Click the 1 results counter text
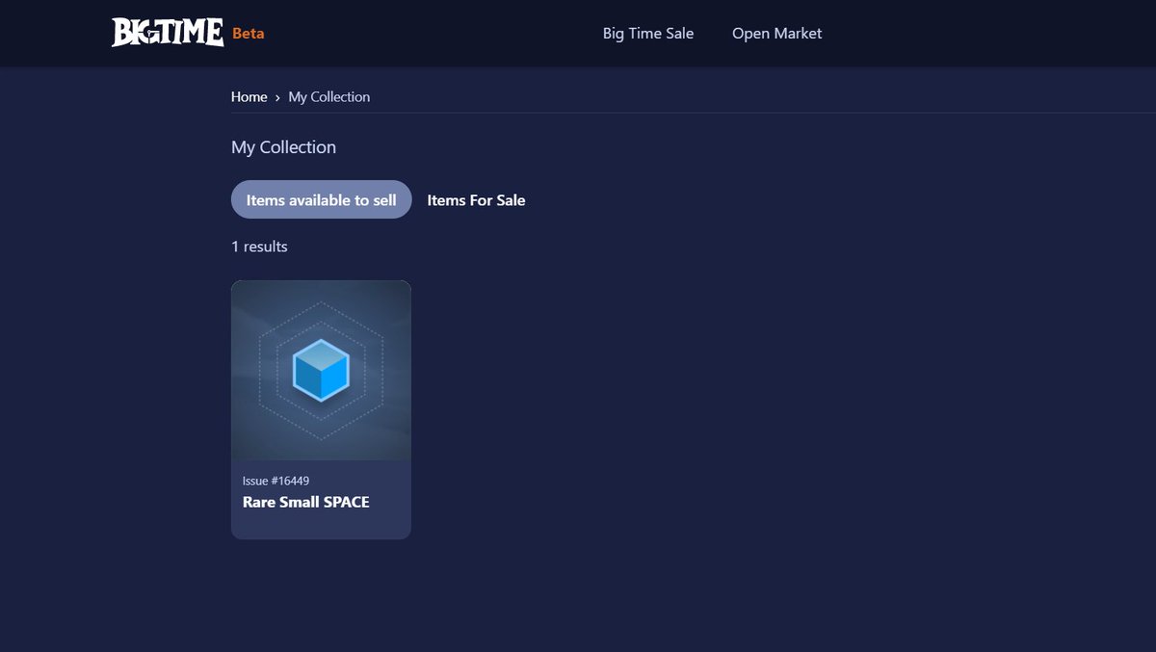The width and height of the screenshot is (1156, 652). coord(258,247)
